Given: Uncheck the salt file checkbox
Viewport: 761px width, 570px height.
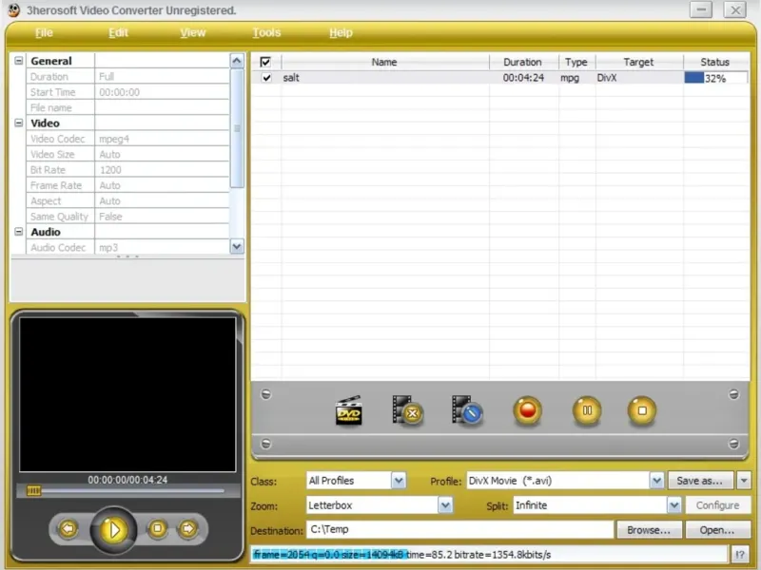Looking at the screenshot, I should (266, 78).
